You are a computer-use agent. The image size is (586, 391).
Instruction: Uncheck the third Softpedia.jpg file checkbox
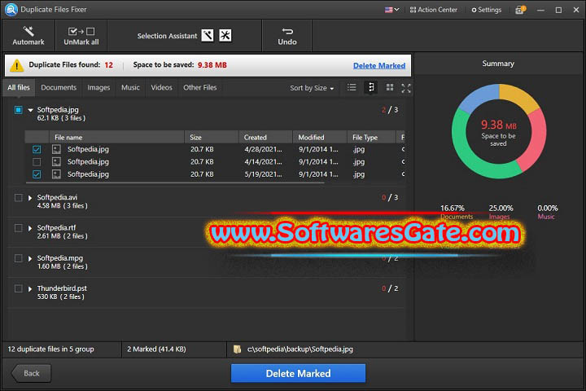(37, 174)
